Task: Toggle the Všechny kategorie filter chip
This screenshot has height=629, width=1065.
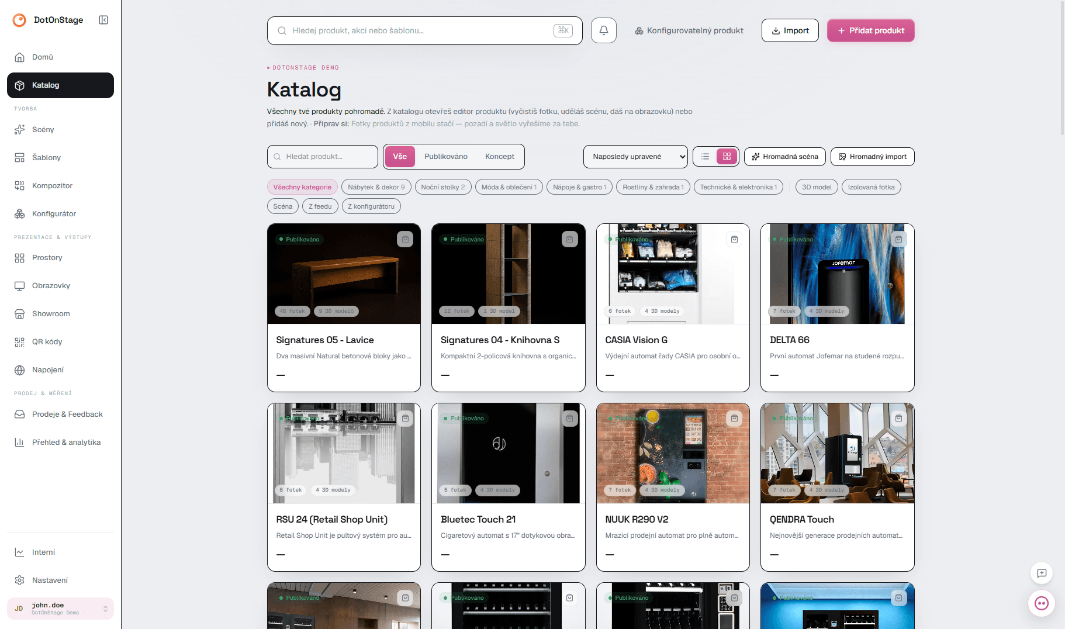Action: coord(302,187)
